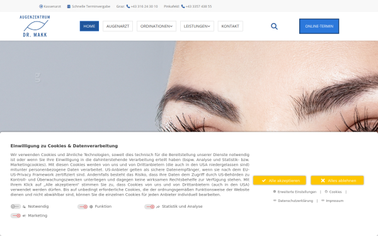Click the phone icon for Pinkafeld number
The image size is (378, 236).
pos(183,6)
